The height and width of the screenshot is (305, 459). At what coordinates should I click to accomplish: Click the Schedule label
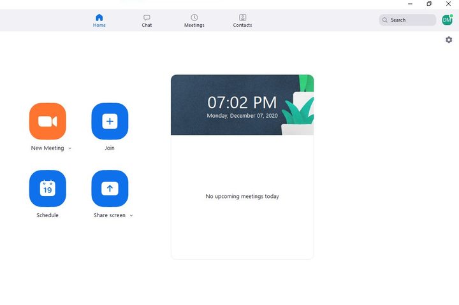[47, 215]
